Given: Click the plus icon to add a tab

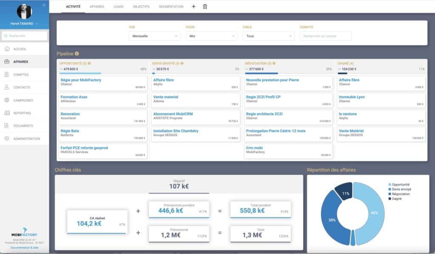Looking at the screenshot, I should coord(194,7).
